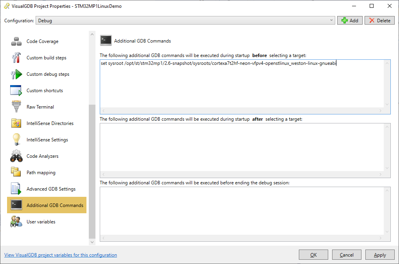Select IntelliSense Settings in sidebar
The width and height of the screenshot is (399, 264).
click(47, 140)
